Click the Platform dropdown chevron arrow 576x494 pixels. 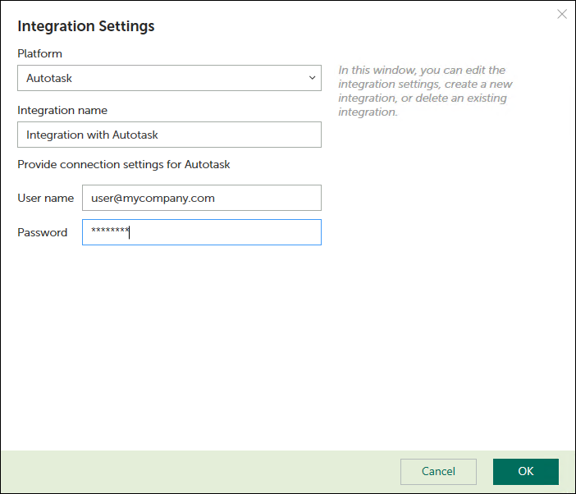pos(312,78)
